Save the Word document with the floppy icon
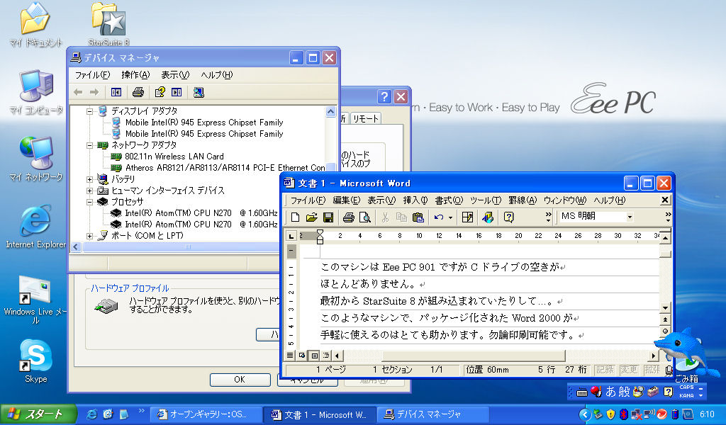This screenshot has height=425, width=726. pyautogui.click(x=328, y=217)
